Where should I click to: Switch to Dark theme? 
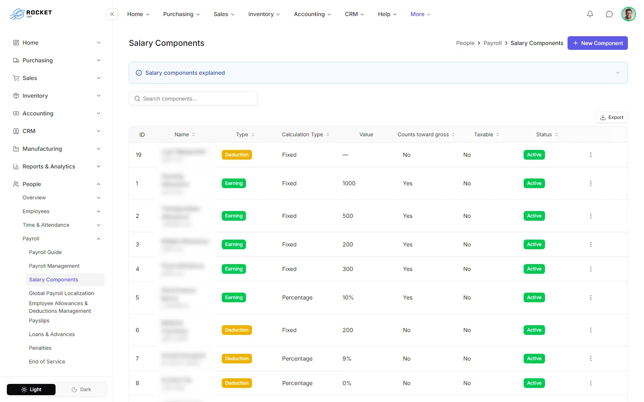81,390
